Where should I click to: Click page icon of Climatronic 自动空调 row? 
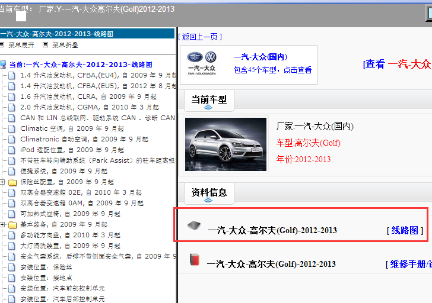(12, 139)
